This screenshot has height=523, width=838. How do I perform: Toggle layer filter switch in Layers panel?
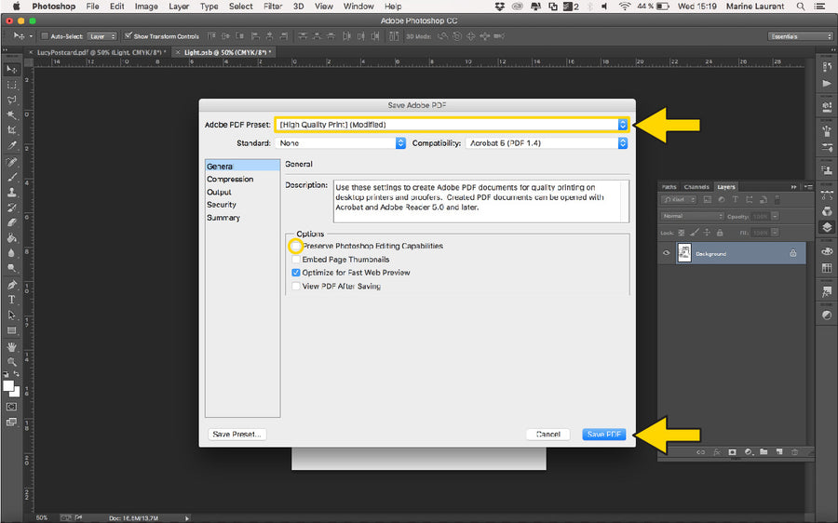point(777,199)
